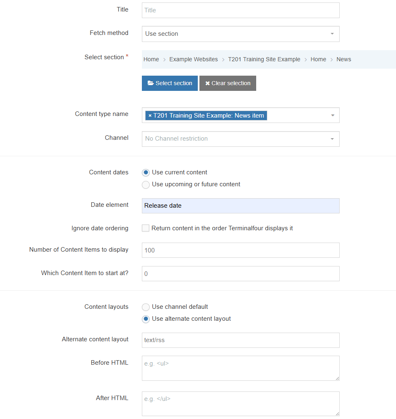Viewport: 396px width, 419px height.
Task: Select the Use channel default layout option
Action: 146,307
